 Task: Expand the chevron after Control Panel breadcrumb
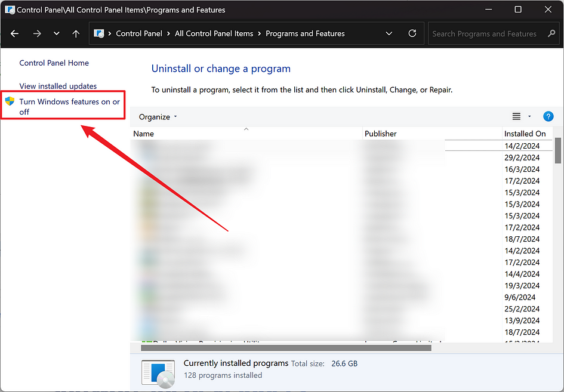point(168,33)
